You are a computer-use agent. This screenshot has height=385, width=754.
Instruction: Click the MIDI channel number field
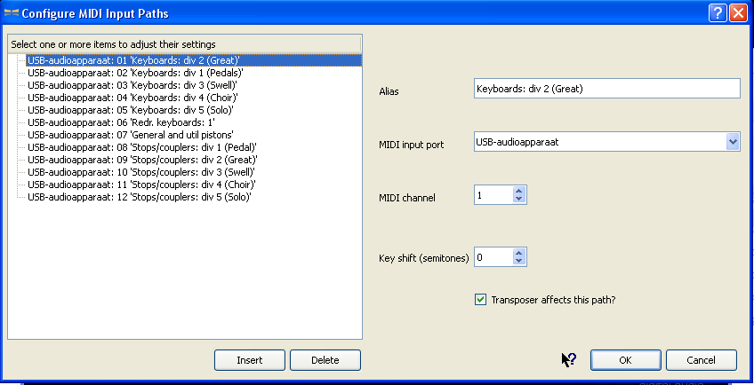tap(493, 194)
